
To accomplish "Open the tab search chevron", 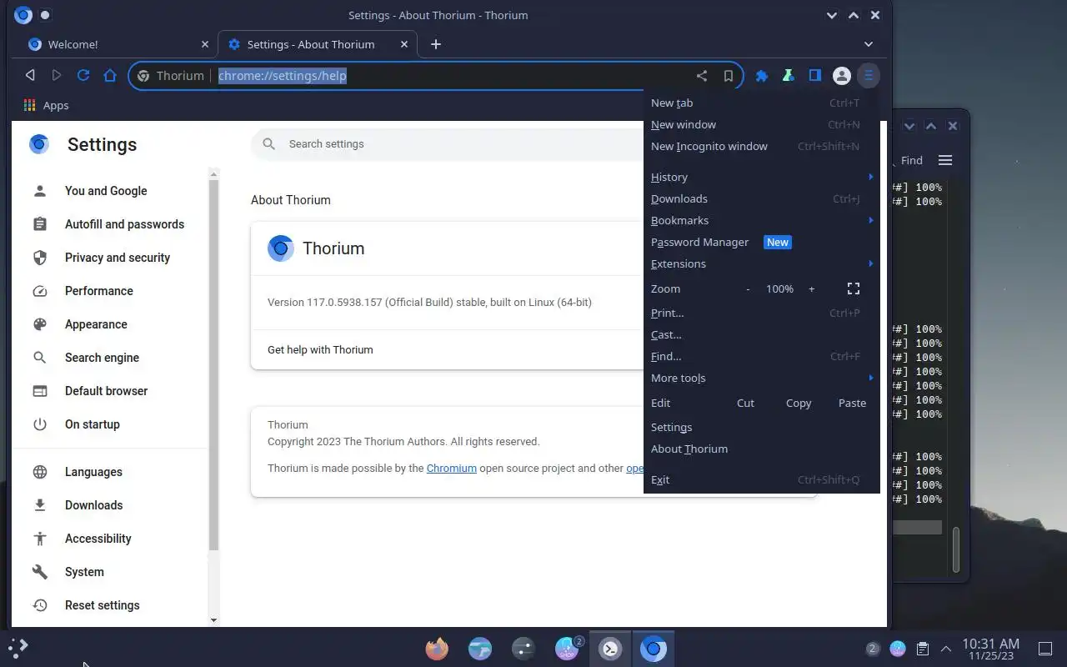I will click(869, 44).
